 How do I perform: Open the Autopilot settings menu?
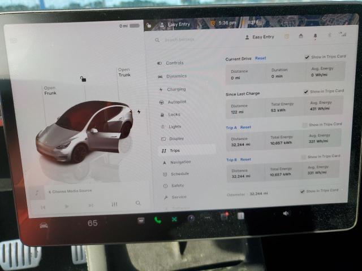pyautogui.click(x=173, y=102)
